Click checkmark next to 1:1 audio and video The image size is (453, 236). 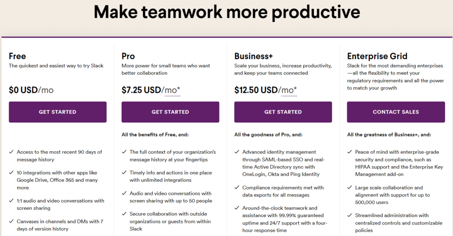11,201
